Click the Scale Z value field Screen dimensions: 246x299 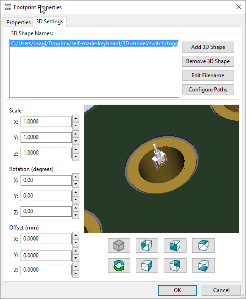point(46,153)
